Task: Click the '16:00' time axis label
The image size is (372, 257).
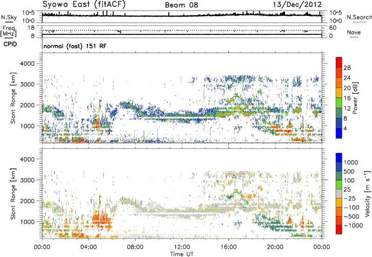Action: click(228, 247)
